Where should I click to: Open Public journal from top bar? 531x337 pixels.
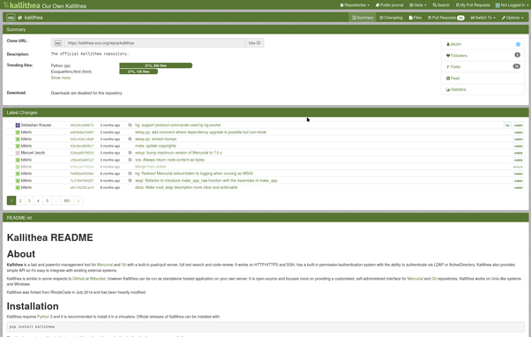pyautogui.click(x=390, y=5)
